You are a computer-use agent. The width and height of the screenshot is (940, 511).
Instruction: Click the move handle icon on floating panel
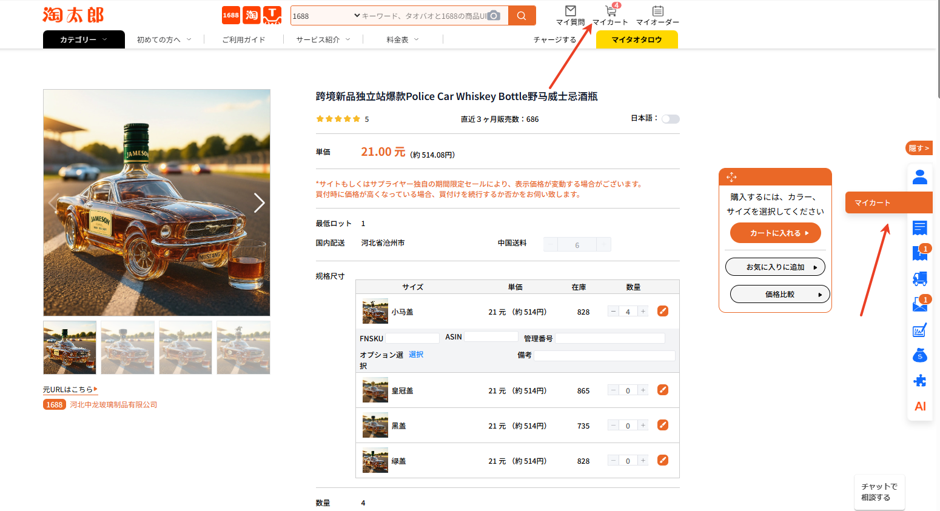click(x=731, y=177)
